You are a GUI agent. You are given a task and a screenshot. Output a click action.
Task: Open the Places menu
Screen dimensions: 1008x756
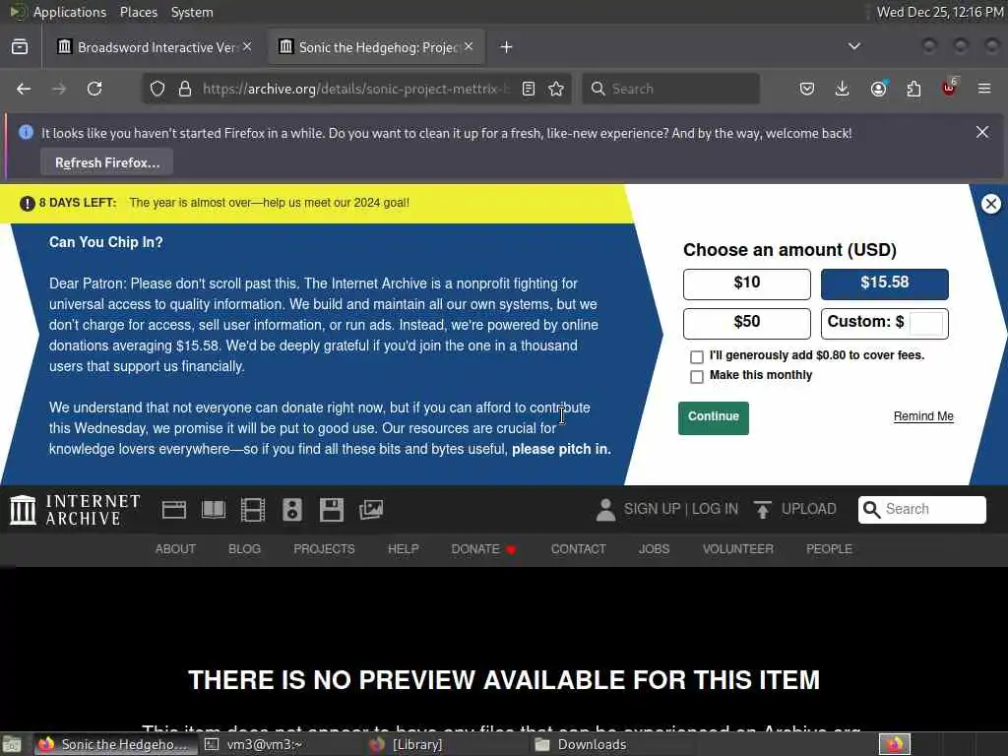139,12
